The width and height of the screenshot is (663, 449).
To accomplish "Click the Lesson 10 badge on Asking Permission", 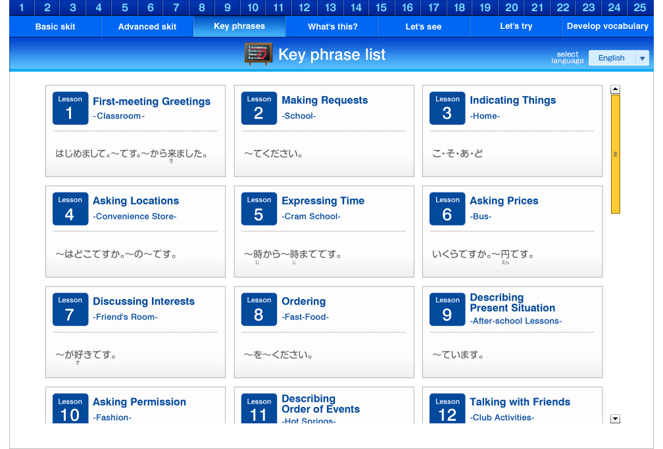I will click(70, 410).
